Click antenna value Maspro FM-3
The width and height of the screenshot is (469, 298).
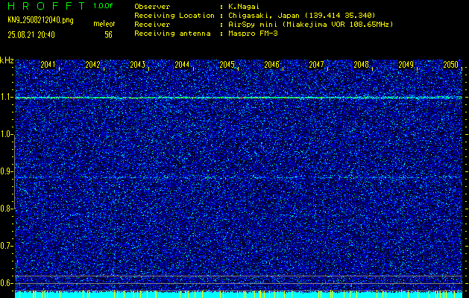click(253, 34)
